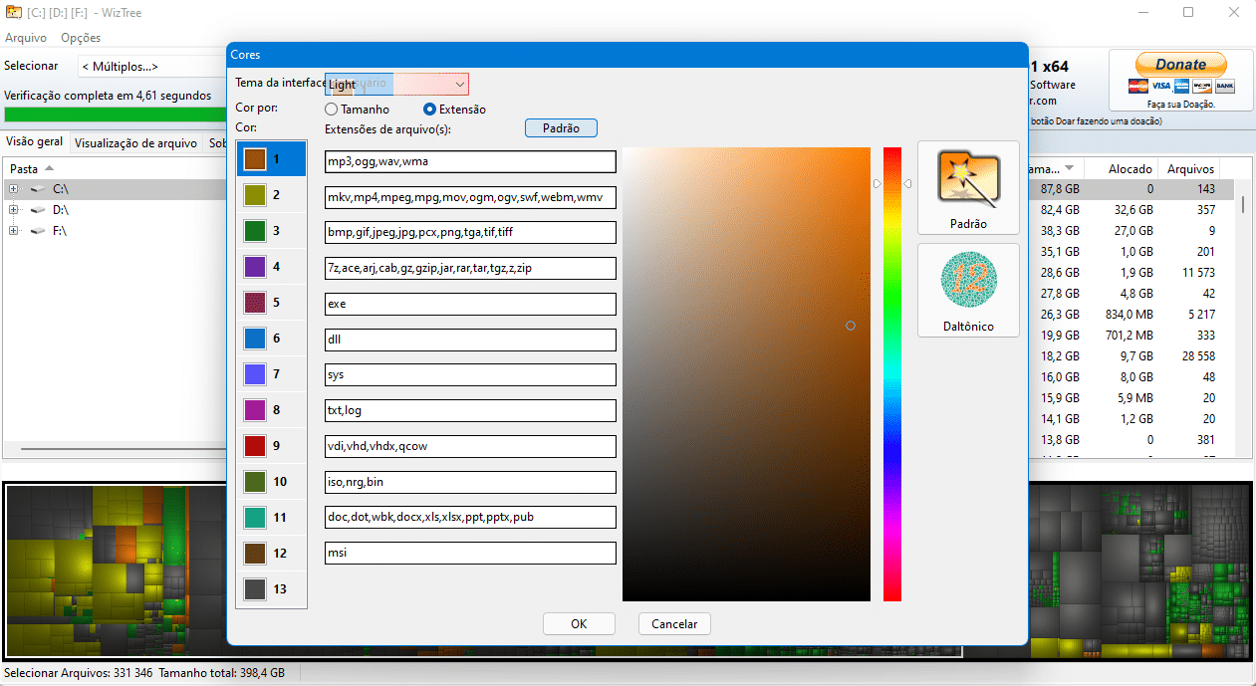Select the red color swatch number 9

(x=255, y=446)
